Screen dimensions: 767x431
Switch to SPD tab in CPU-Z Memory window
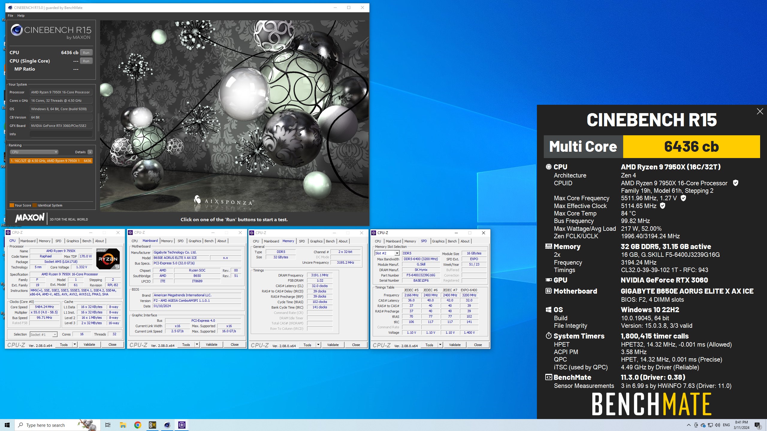click(302, 241)
